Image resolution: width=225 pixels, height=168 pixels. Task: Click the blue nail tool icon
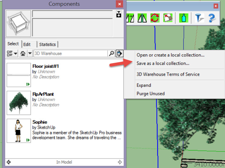198,18
